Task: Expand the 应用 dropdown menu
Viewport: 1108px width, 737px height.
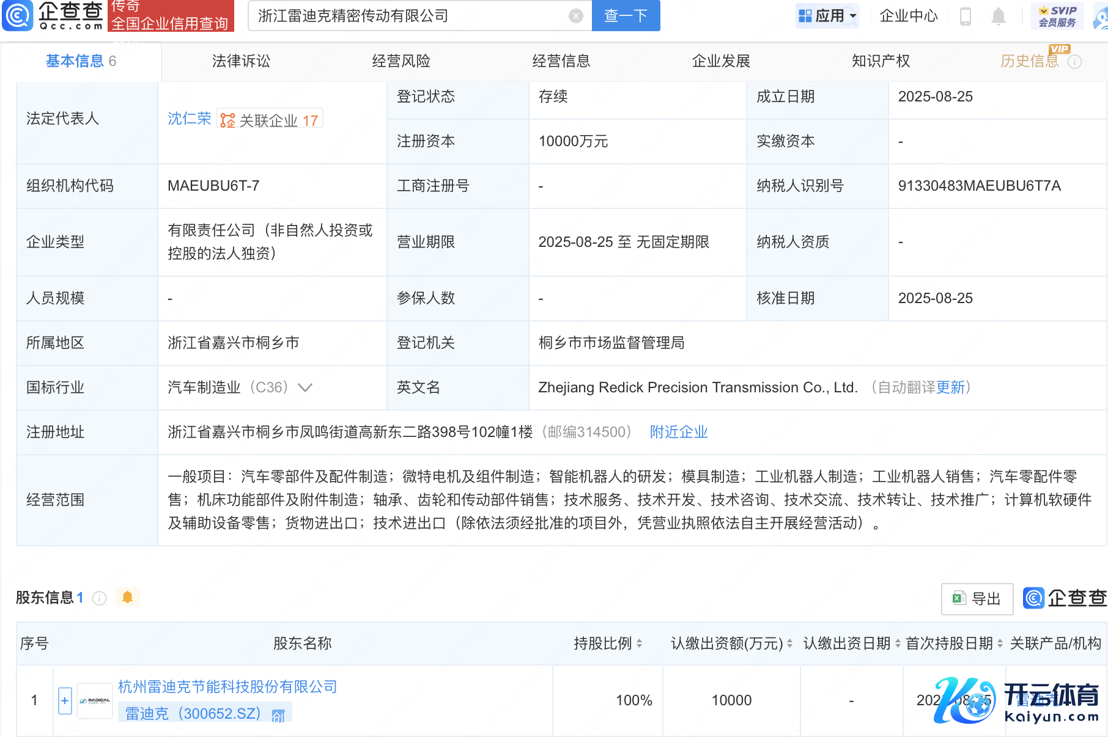Action: point(828,16)
